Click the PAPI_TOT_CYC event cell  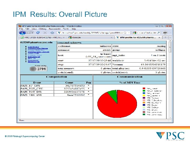(37, 89)
